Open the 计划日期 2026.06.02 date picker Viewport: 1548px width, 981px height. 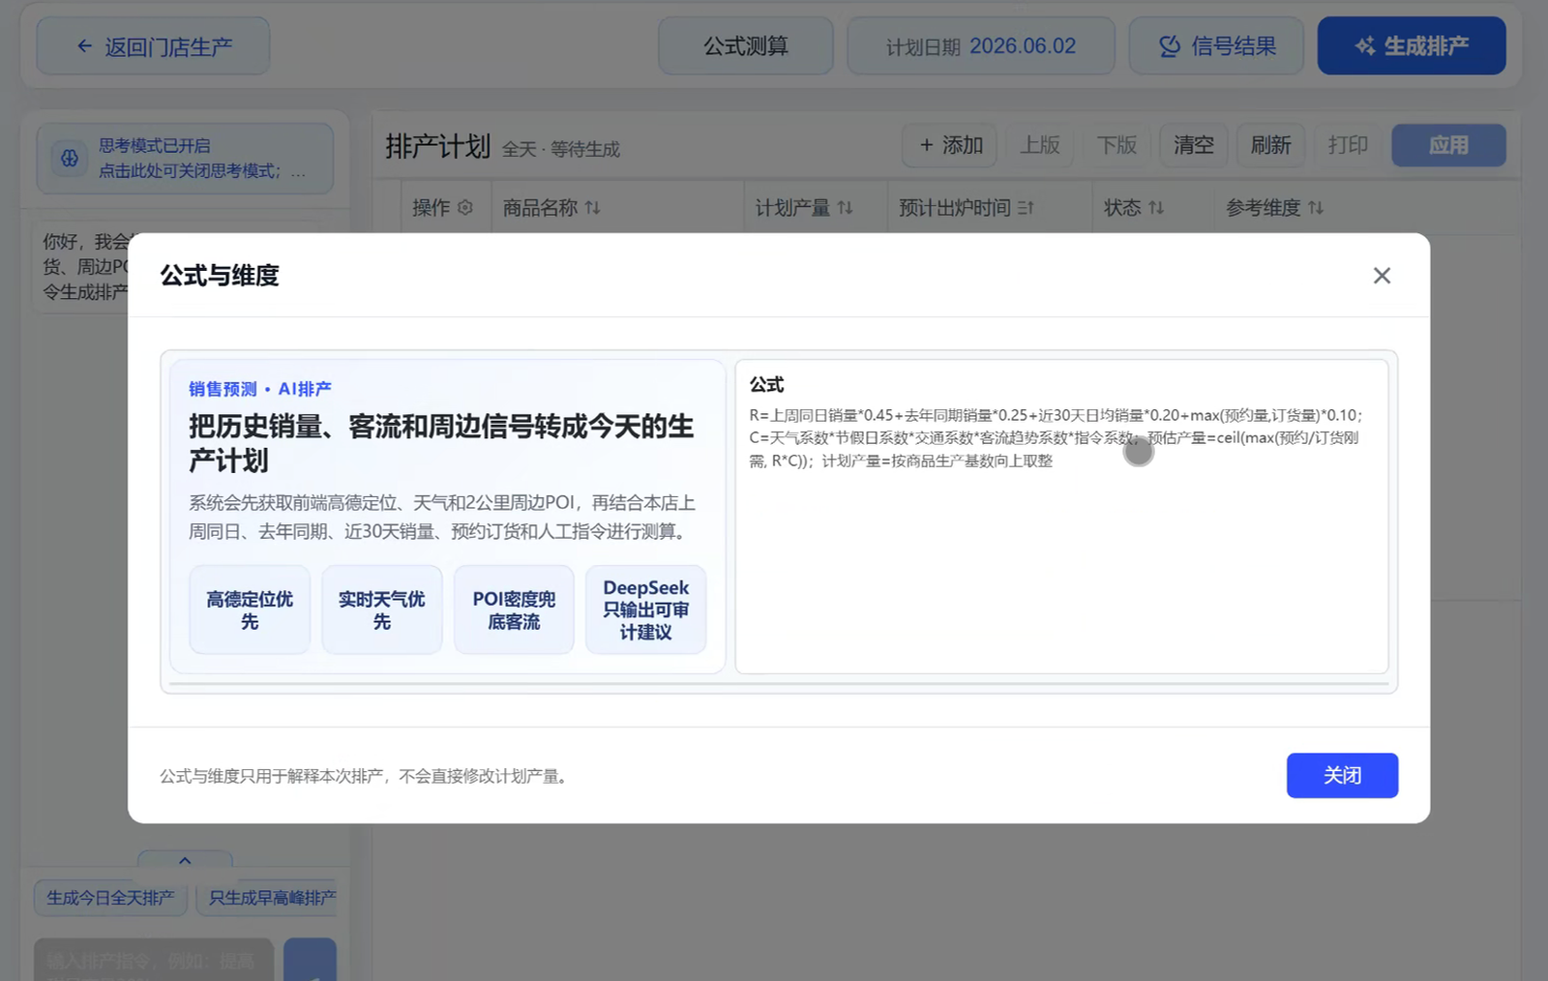(981, 45)
